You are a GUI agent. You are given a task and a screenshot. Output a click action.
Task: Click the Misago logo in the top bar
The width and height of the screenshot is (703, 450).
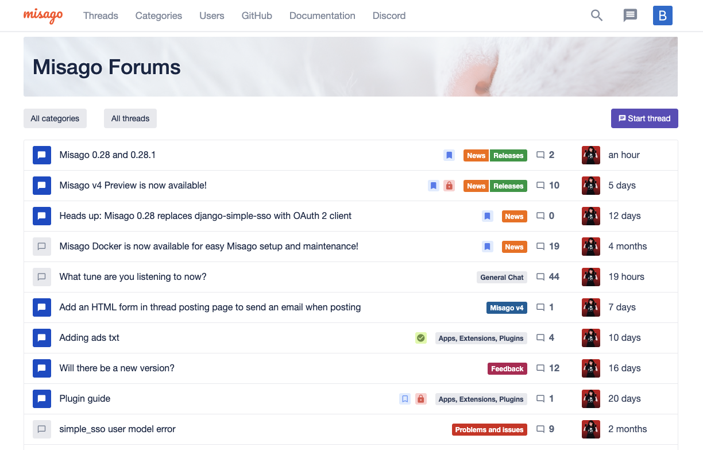point(43,16)
